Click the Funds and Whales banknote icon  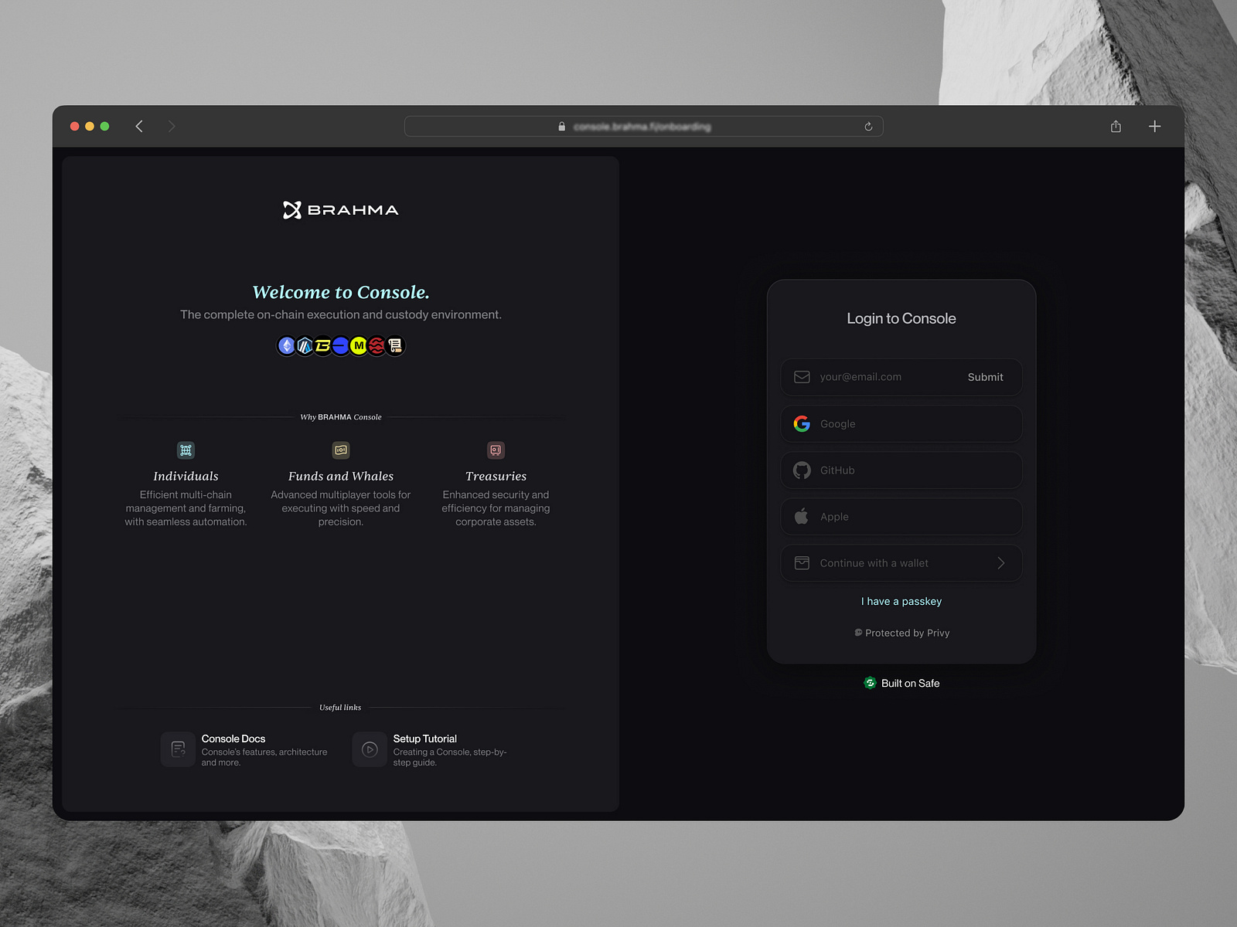340,450
